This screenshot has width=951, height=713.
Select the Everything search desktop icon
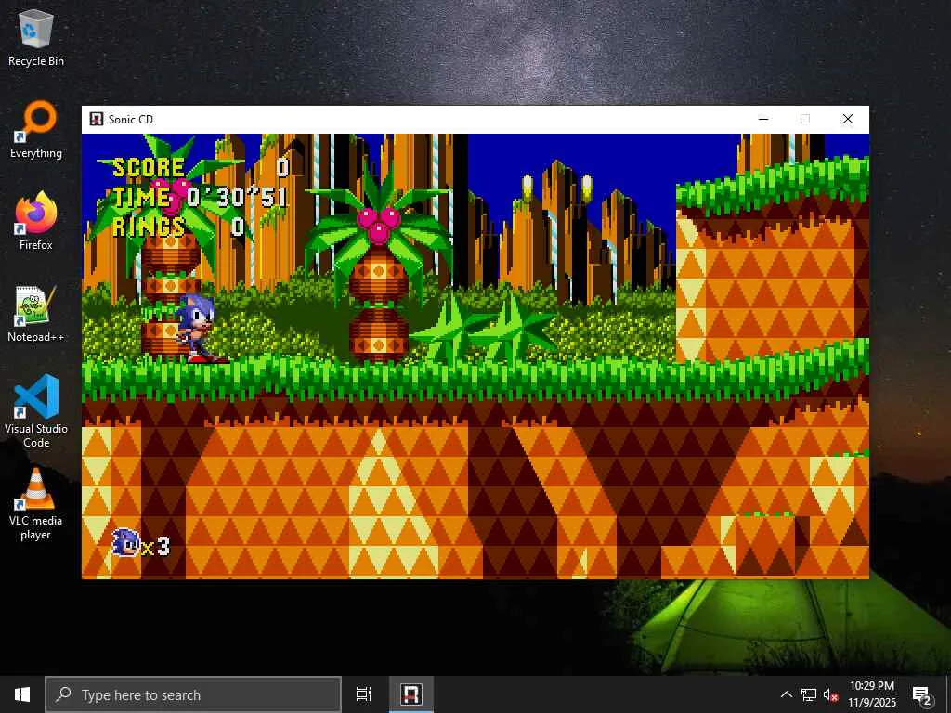coord(36,130)
